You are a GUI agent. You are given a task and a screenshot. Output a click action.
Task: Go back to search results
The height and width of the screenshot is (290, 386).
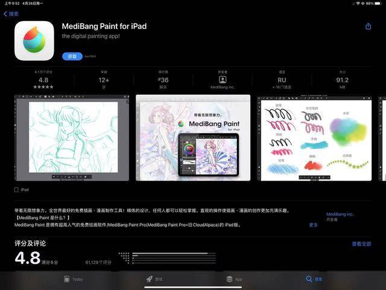11,14
